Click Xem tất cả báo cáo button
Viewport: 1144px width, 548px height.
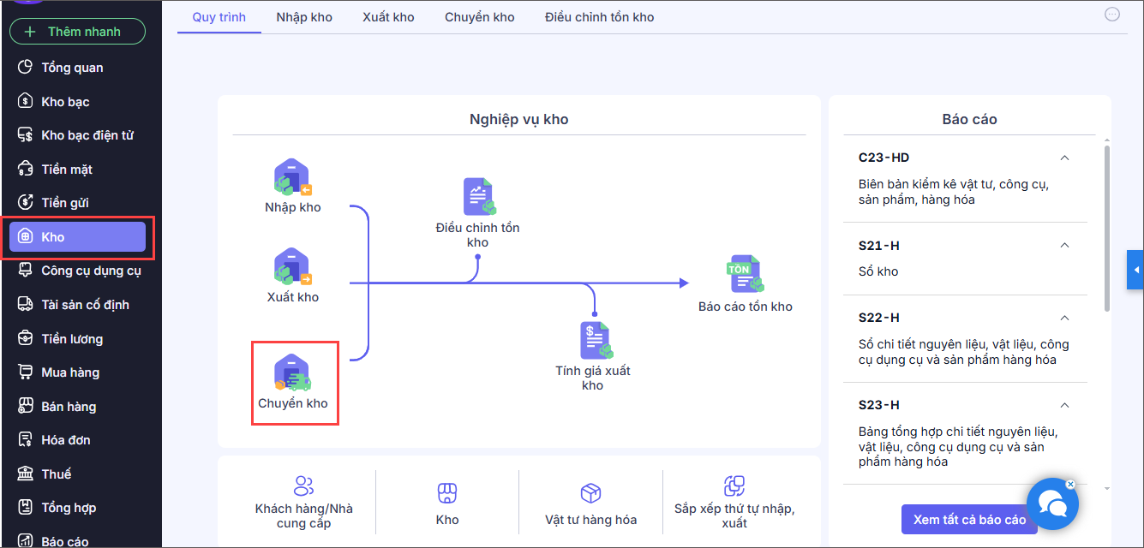[969, 520]
